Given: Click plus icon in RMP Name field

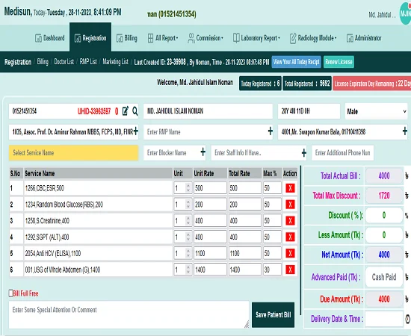Looking at the screenshot, I should point(271,131).
